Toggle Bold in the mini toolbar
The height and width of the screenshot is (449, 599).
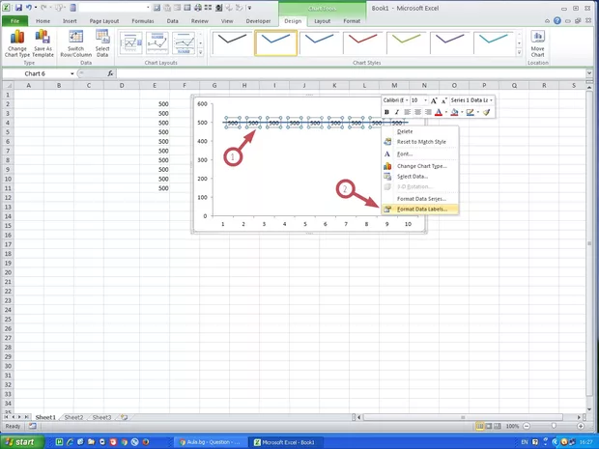386,112
